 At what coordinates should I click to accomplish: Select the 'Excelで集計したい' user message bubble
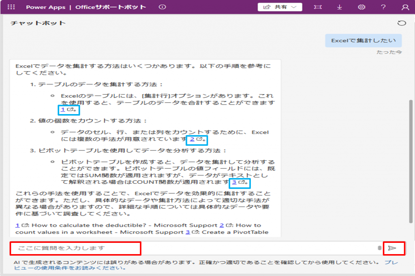pos(364,40)
